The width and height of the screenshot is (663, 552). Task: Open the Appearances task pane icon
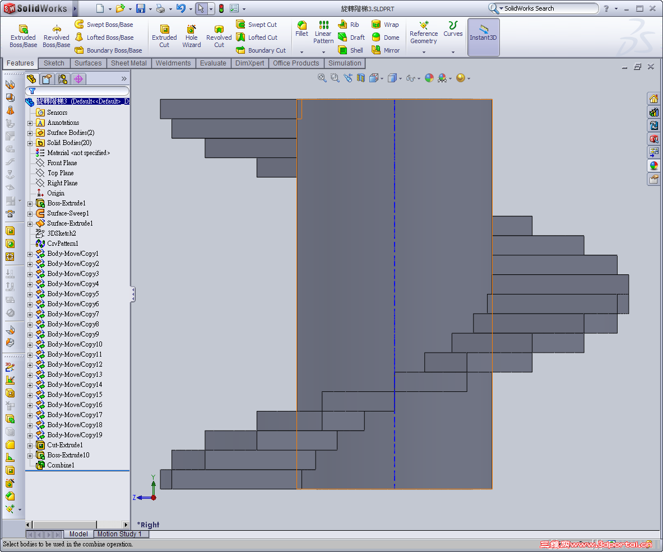pyautogui.click(x=653, y=166)
